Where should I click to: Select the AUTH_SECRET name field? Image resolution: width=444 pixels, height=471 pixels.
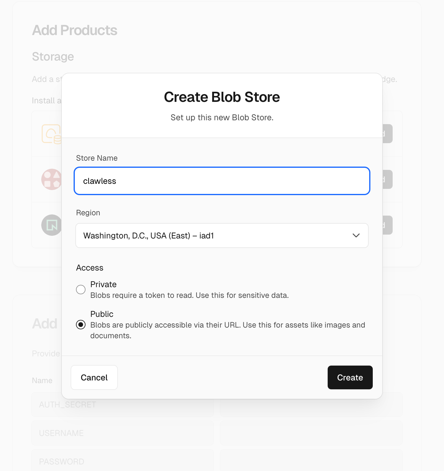[x=123, y=404]
